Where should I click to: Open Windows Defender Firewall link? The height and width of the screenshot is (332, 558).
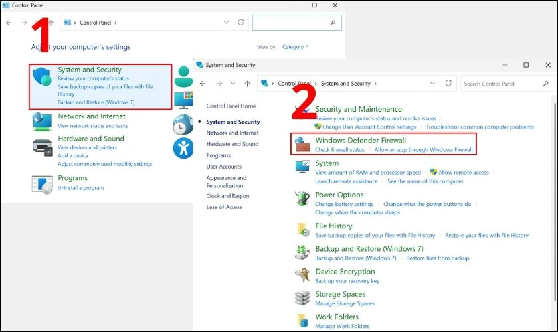point(361,140)
